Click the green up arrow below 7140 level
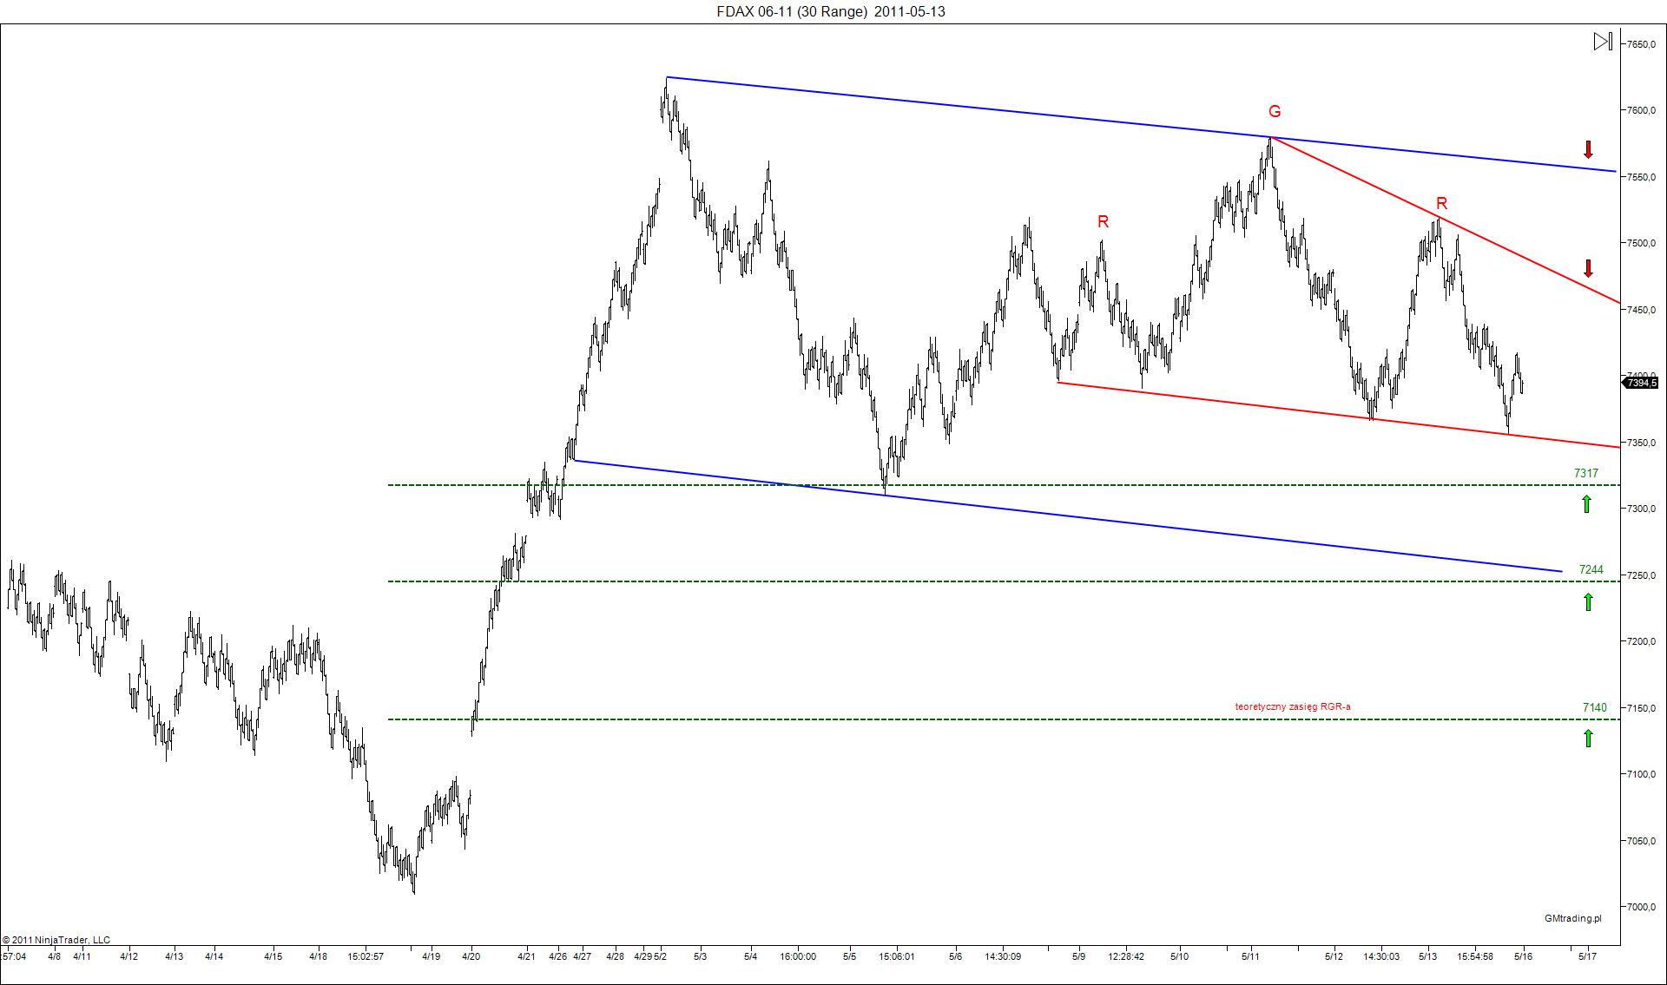The image size is (1667, 985). click(x=1588, y=739)
